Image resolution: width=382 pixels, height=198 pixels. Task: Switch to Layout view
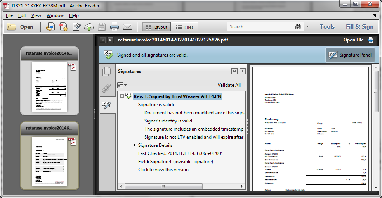point(156,27)
